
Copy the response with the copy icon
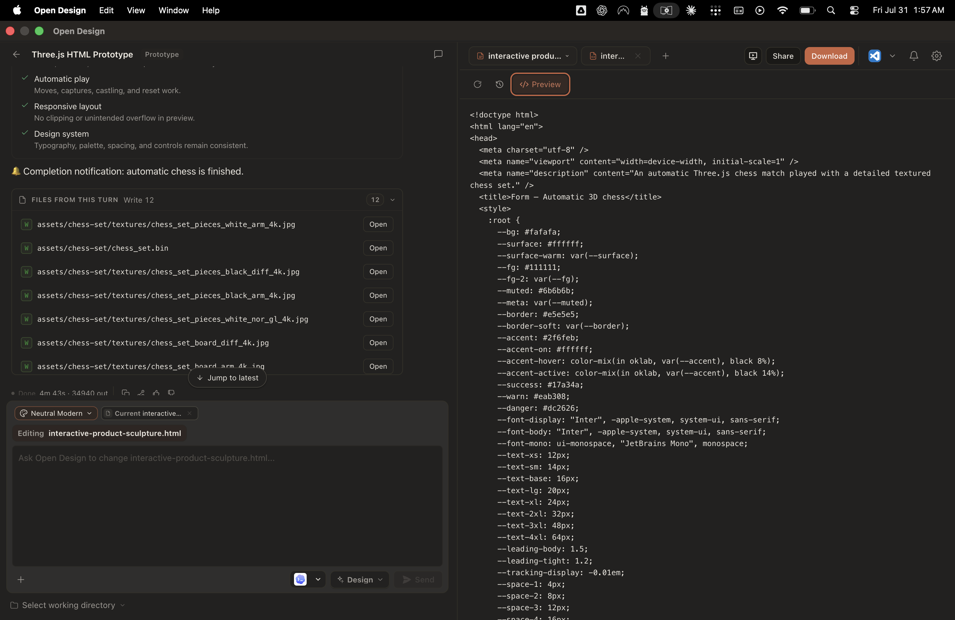[x=126, y=393]
